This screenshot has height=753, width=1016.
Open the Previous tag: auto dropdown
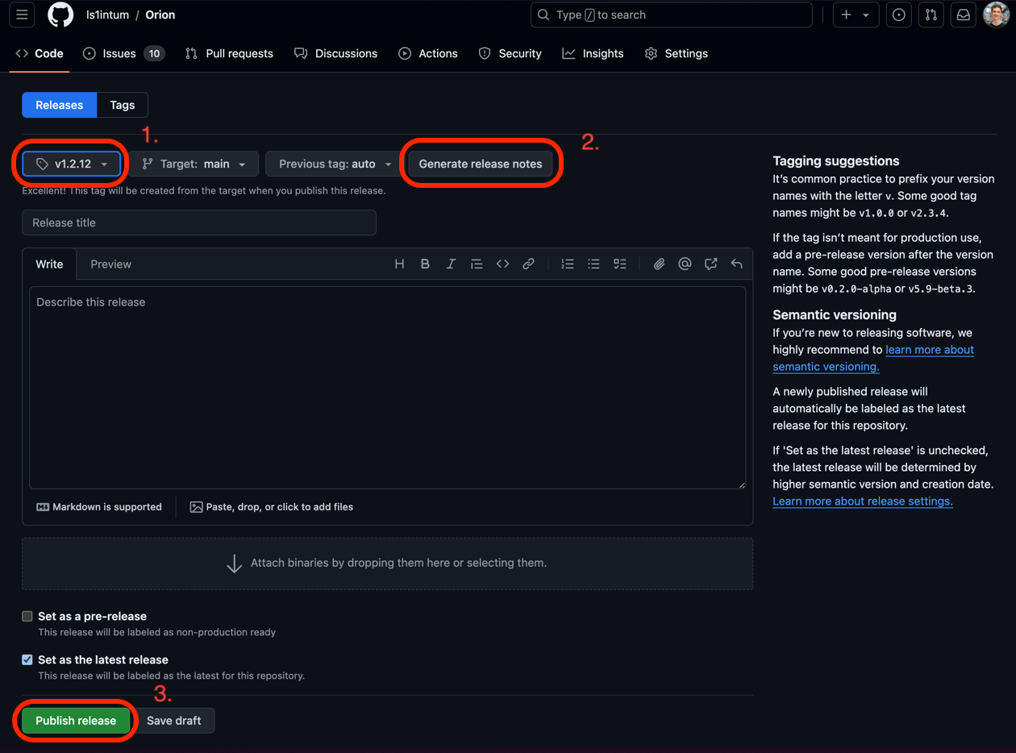pos(335,164)
